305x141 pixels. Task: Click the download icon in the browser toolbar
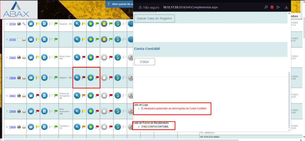tap(287, 7)
